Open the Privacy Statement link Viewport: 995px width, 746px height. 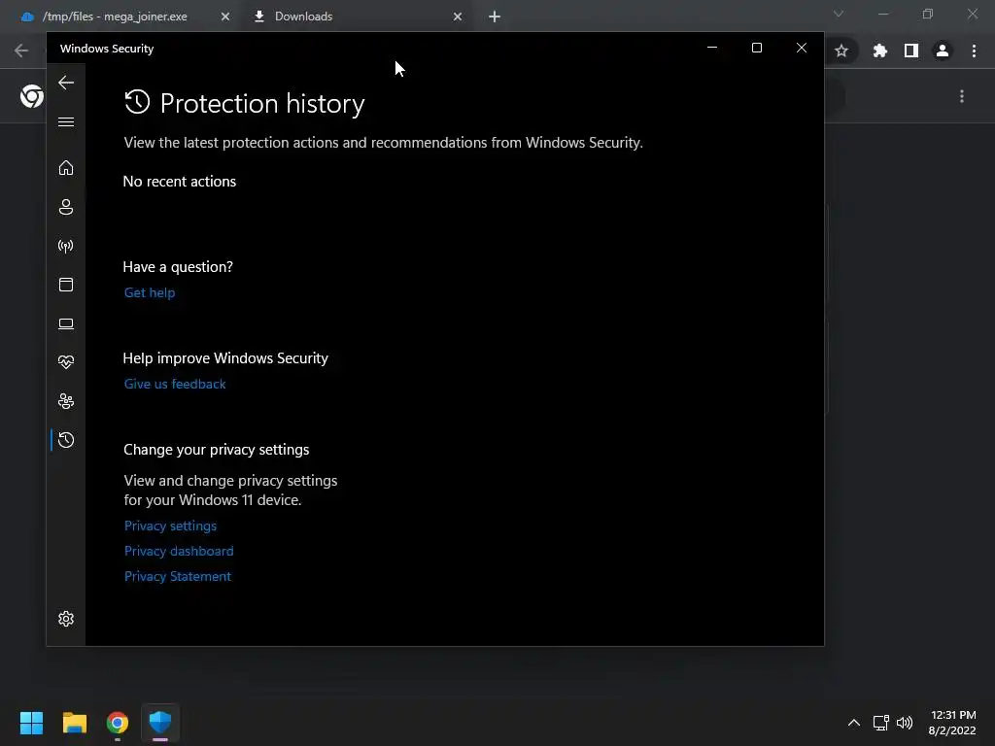[178, 577]
